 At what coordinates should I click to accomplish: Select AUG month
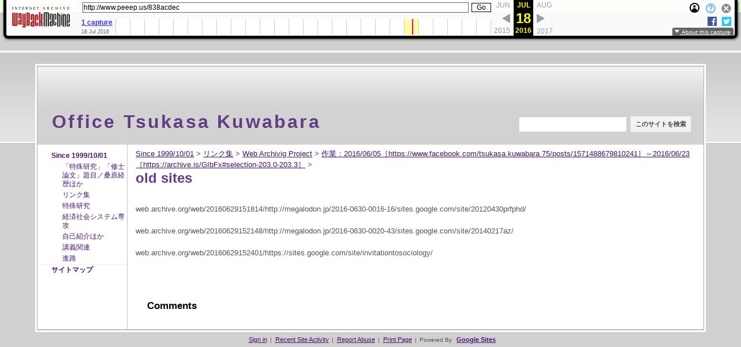[x=544, y=5]
